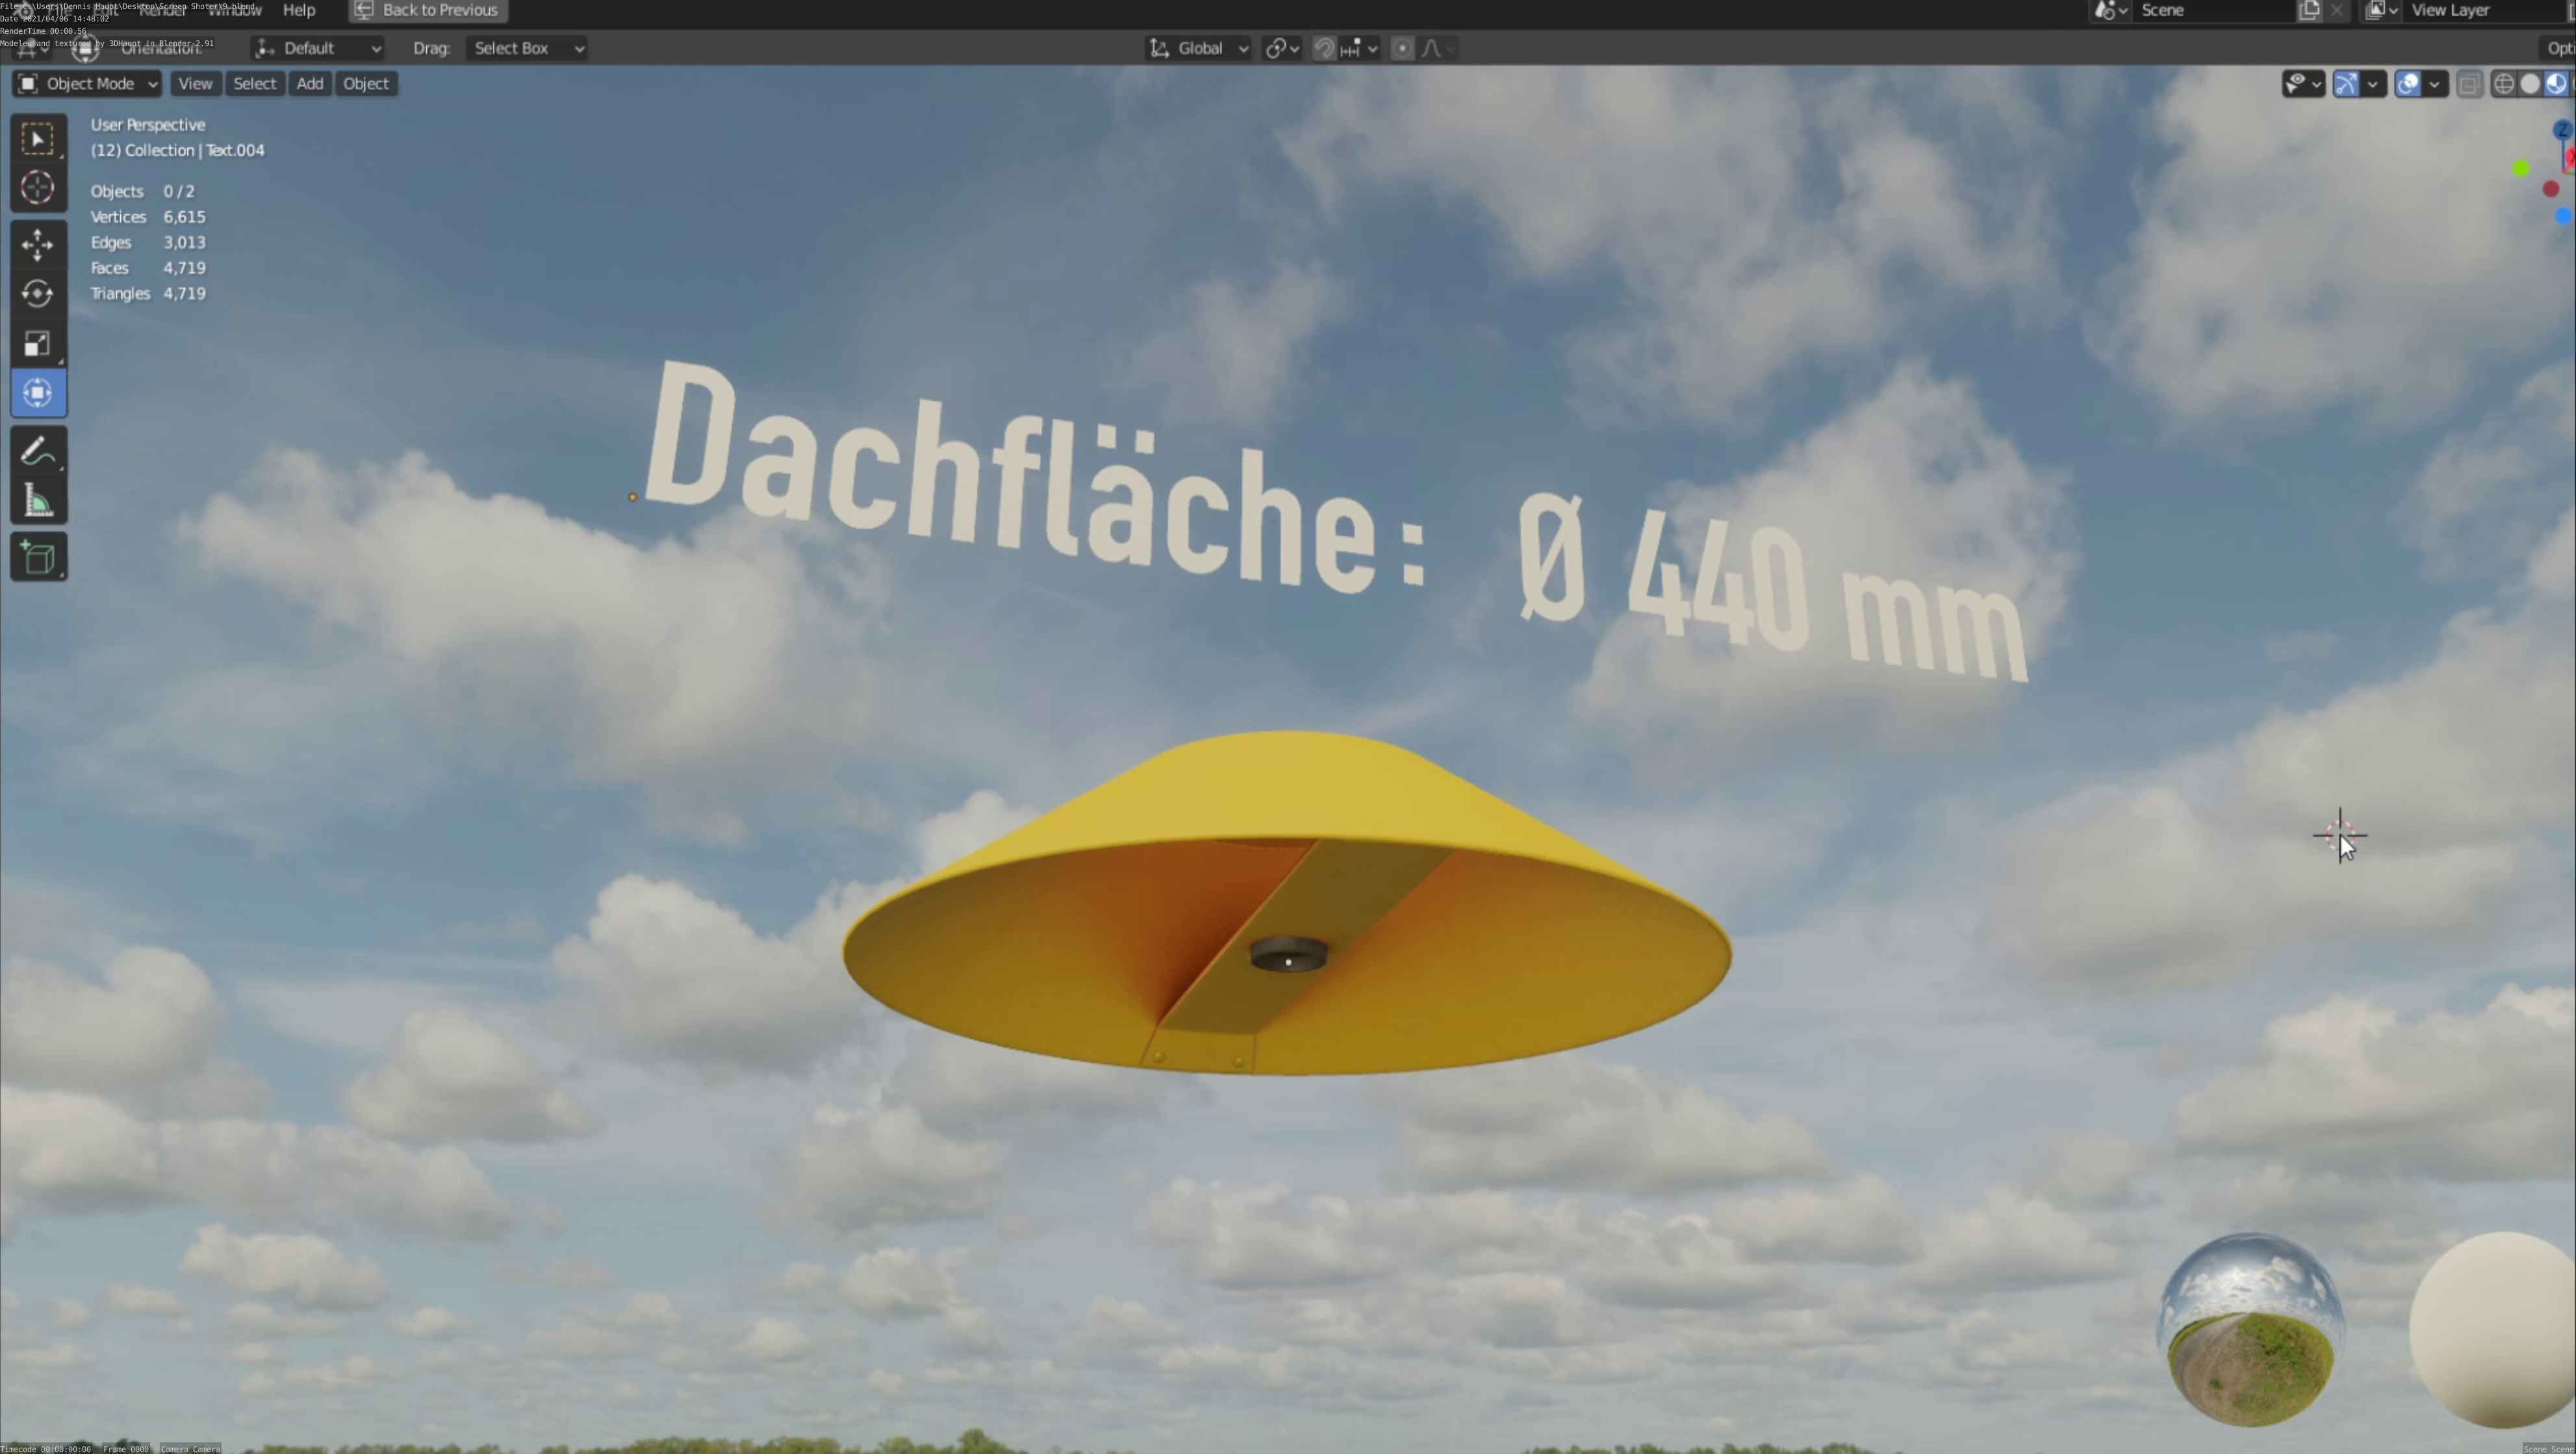
Task: Click the 'Edges 3,013' statistic
Action: point(148,243)
